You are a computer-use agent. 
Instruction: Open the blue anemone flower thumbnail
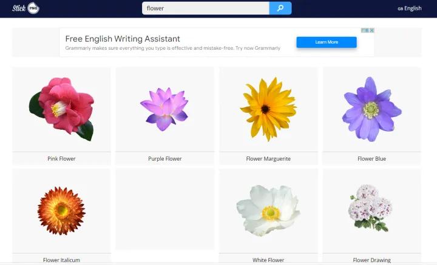coord(372,109)
